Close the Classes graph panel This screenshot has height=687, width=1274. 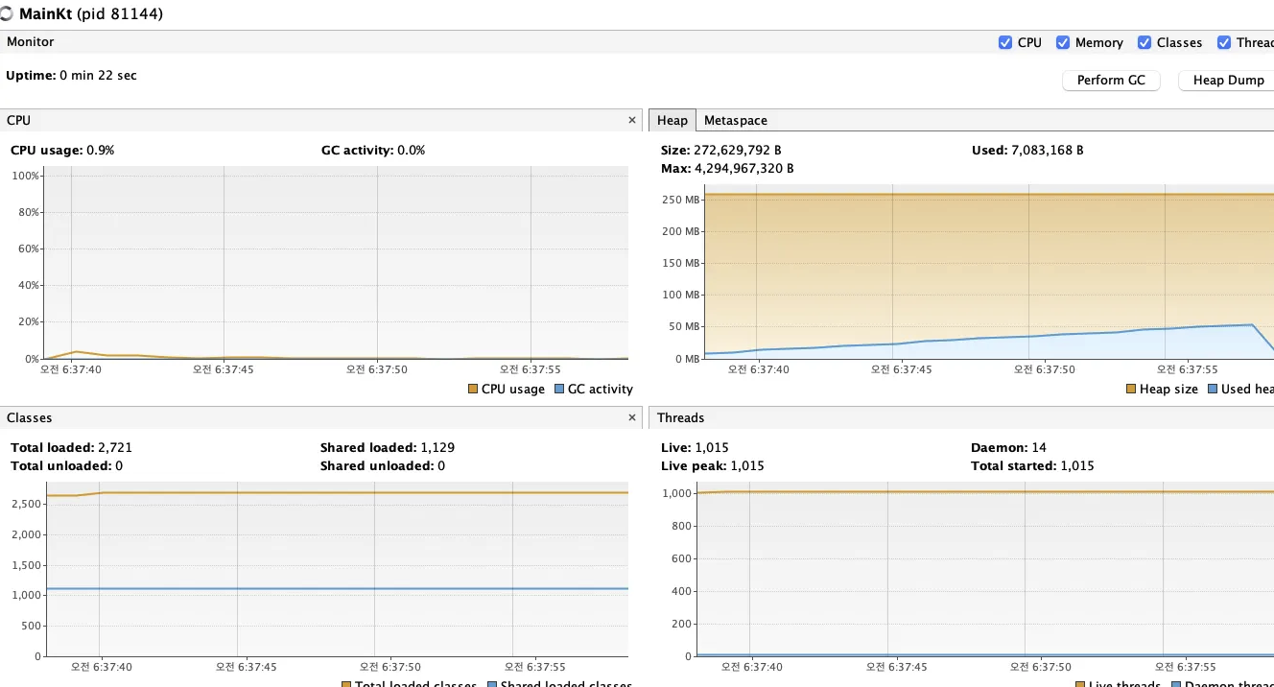click(631, 417)
